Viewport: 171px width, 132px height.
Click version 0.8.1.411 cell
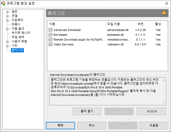pyautogui.click(x=140, y=44)
